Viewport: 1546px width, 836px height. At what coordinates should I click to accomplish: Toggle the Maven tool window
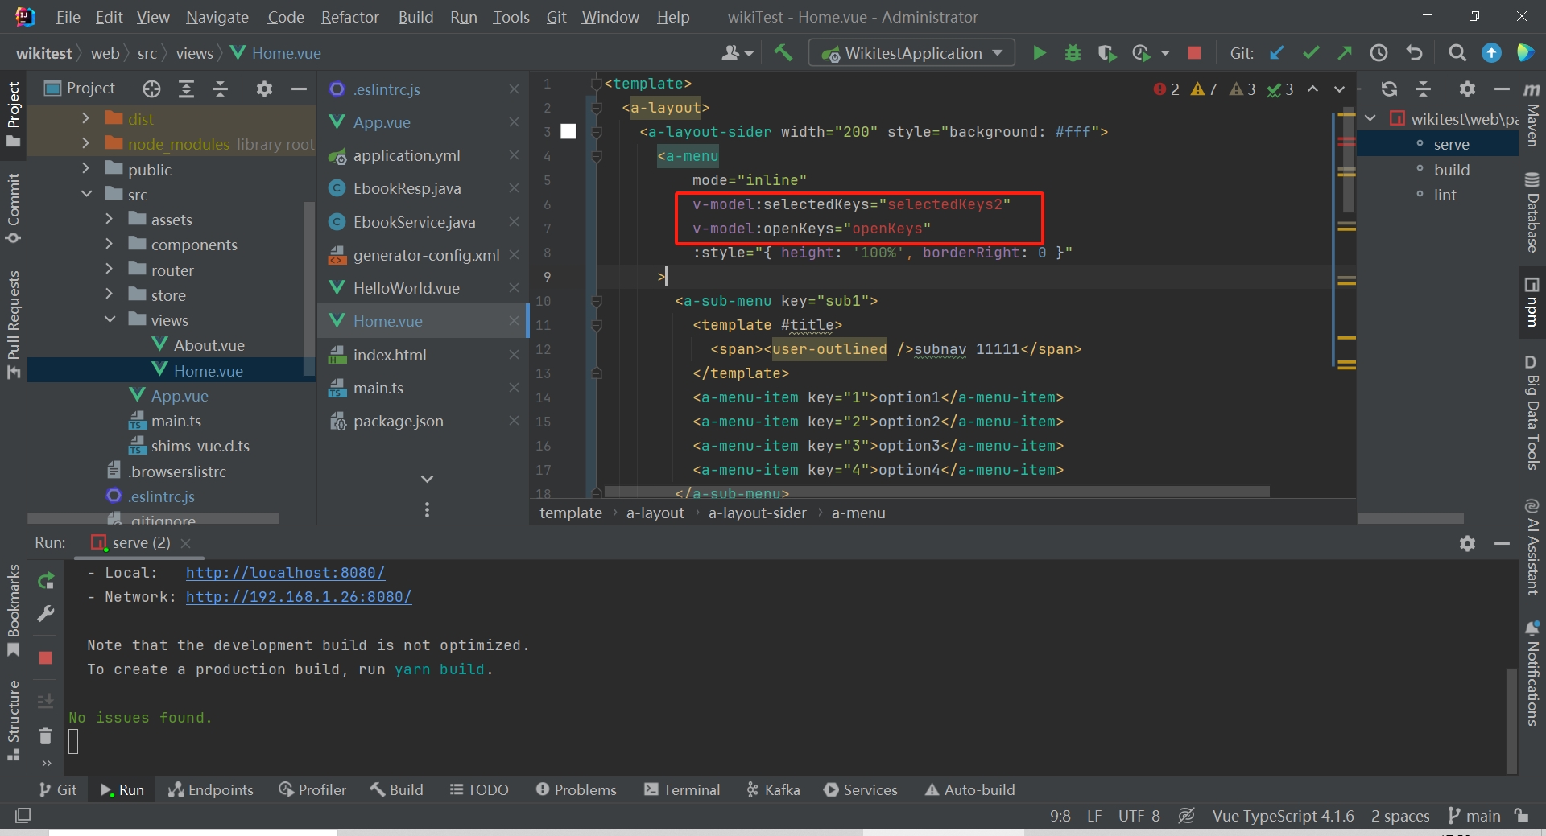(x=1532, y=117)
